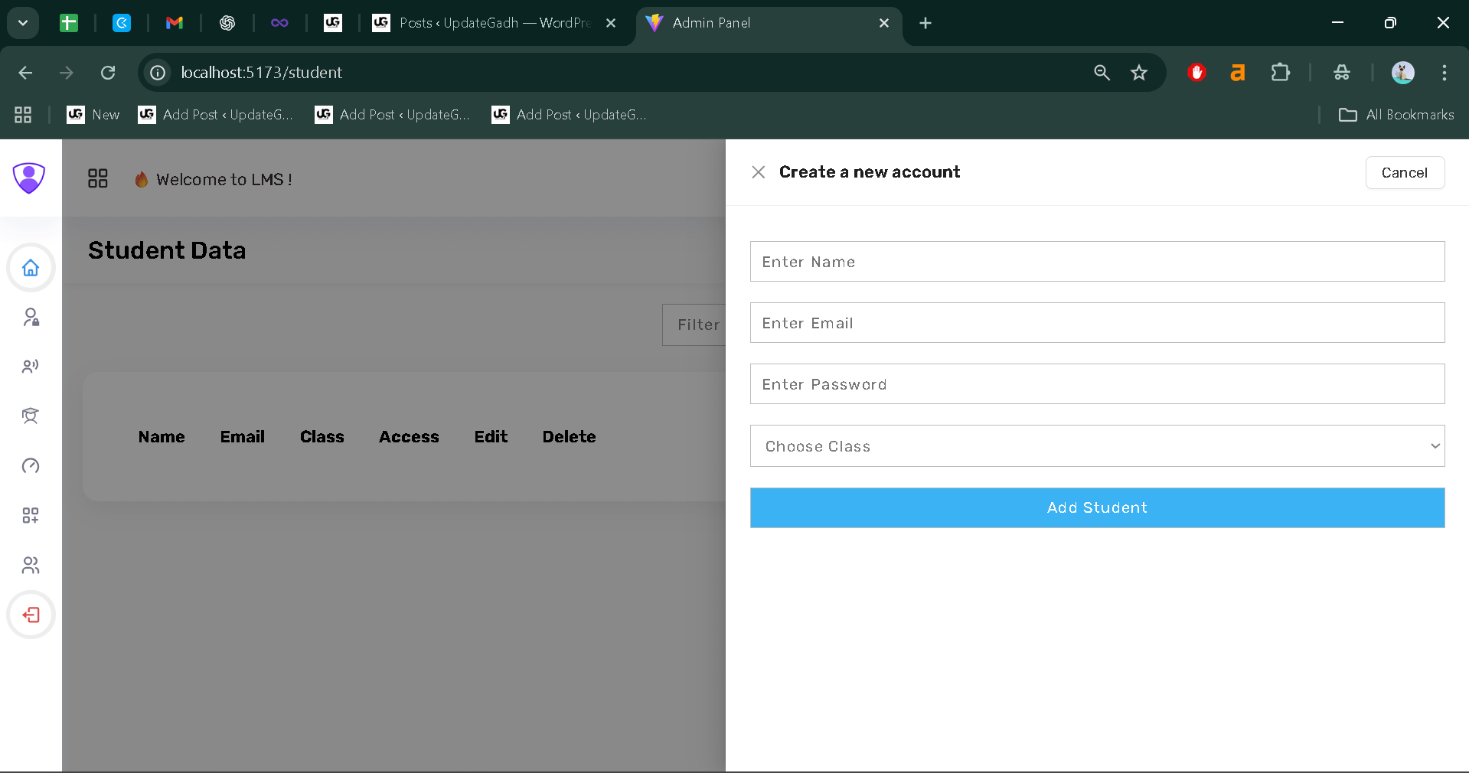Screen dimensions: 1469x773
Task: Open the performance gauge icon
Action: coord(31,466)
